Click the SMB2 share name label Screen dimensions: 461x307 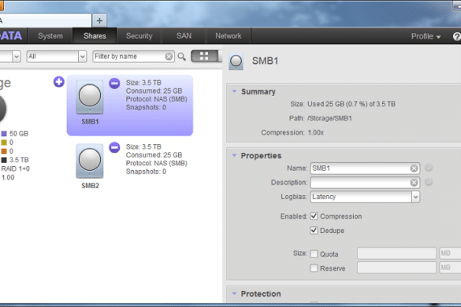[x=90, y=186]
